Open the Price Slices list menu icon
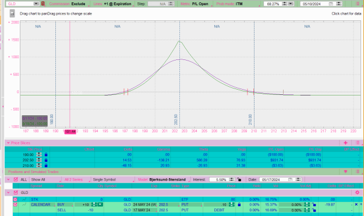The image size is (364, 216). pos(358,143)
